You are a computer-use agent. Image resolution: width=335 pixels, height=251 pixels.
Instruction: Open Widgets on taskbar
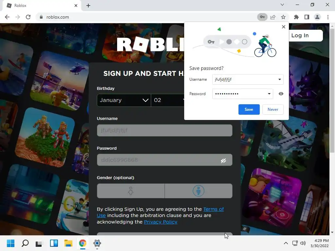pos(54,243)
